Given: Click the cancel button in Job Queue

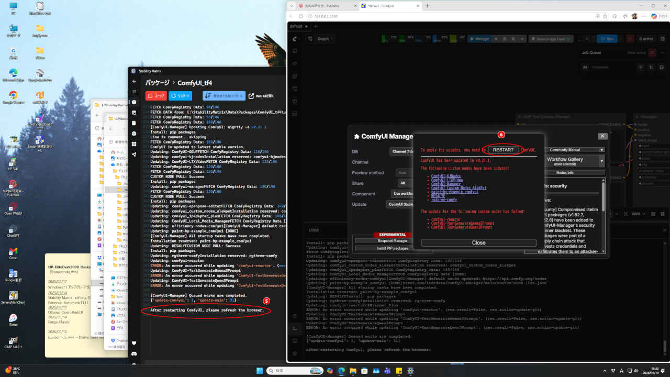Looking at the screenshot, I should click(652, 52).
